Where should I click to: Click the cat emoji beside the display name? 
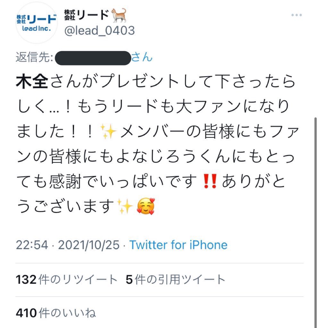point(119,15)
